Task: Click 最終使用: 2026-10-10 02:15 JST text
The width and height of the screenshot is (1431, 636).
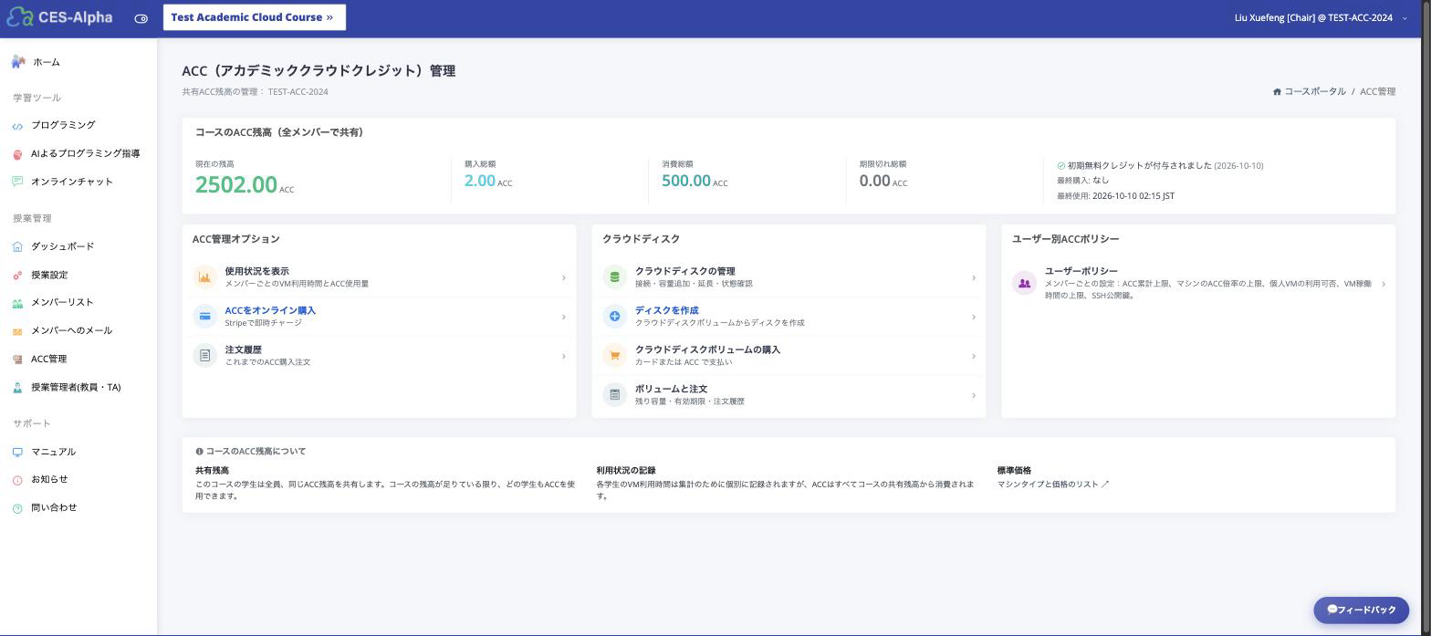Action: click(x=1115, y=196)
